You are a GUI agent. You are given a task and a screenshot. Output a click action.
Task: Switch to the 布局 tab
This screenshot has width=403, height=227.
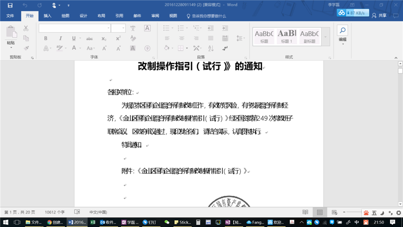pos(101,16)
